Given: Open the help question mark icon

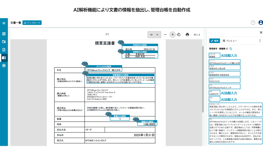Looking at the screenshot, I should click(x=253, y=23).
